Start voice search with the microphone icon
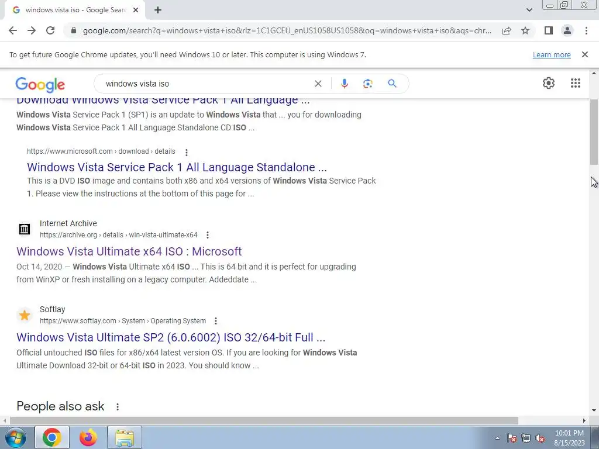 click(x=344, y=84)
